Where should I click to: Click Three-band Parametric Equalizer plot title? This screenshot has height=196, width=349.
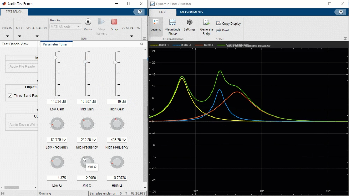(248, 46)
